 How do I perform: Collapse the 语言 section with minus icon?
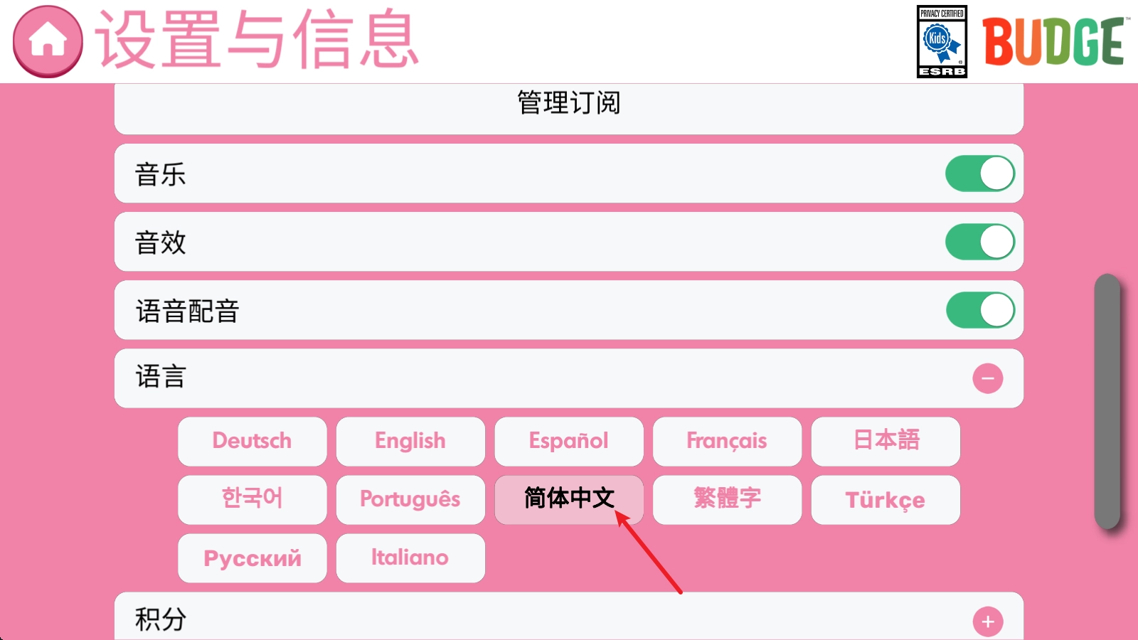point(987,378)
